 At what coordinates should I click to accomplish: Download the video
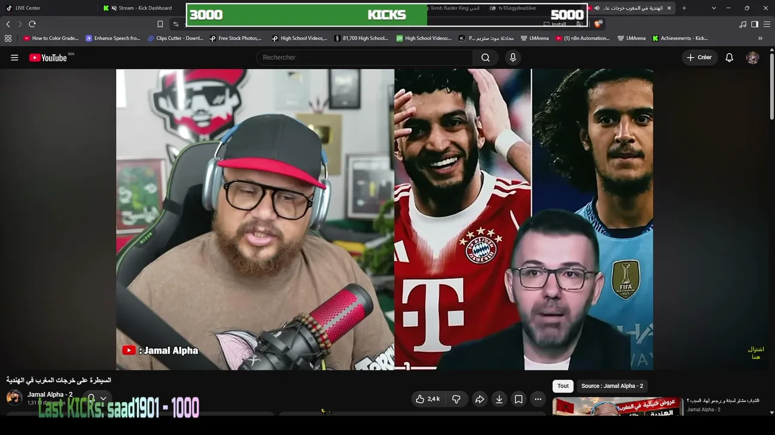coord(499,399)
